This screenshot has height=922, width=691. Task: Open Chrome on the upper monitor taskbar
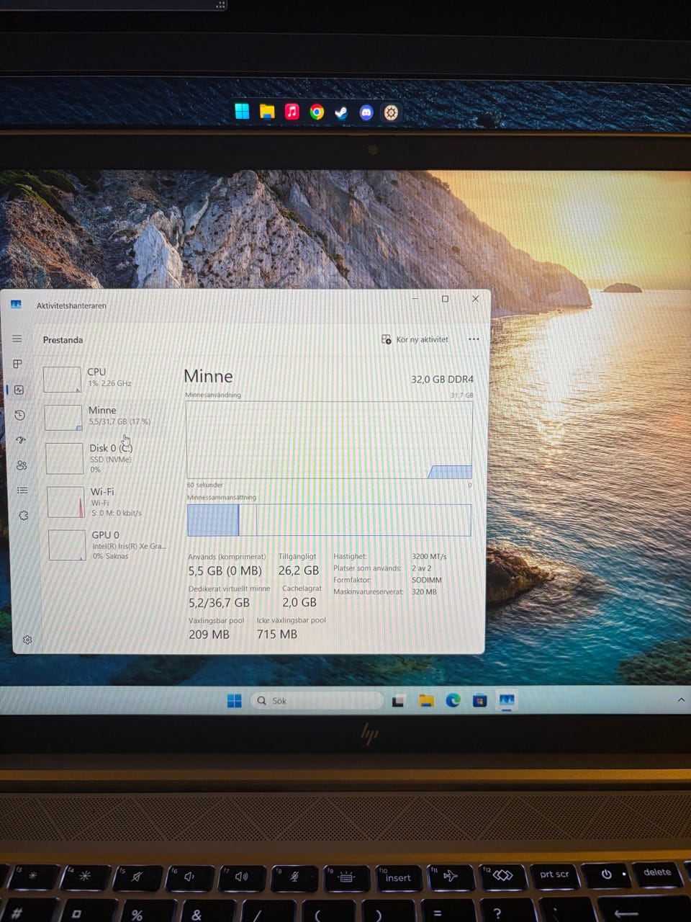317,112
